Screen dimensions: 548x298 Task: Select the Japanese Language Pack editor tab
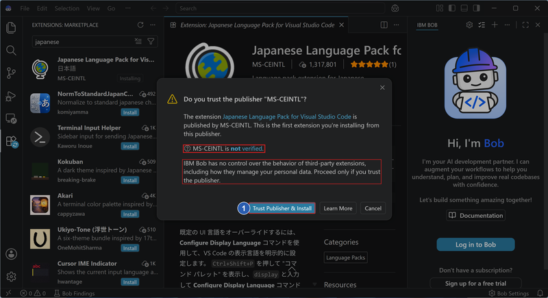tap(256, 25)
